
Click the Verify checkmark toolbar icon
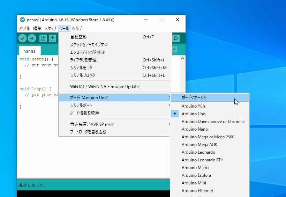[22, 38]
